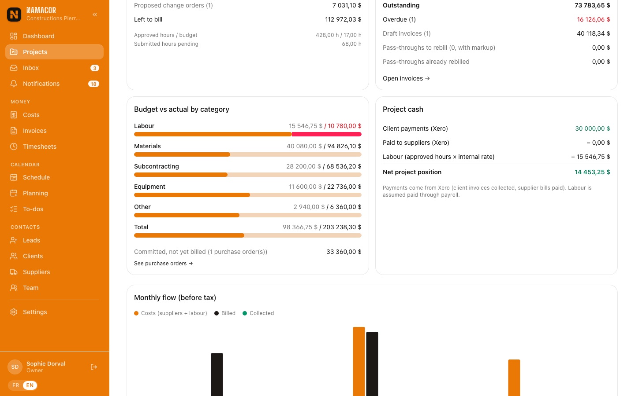This screenshot has height=396, width=635.
Task: Toggle the Billed series in legend
Action: click(x=225, y=313)
